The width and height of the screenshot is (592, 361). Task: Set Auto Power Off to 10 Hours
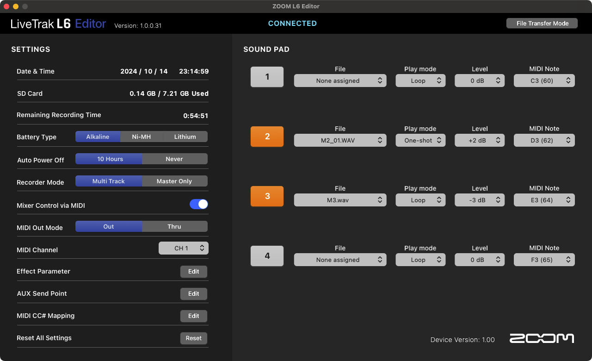point(109,159)
